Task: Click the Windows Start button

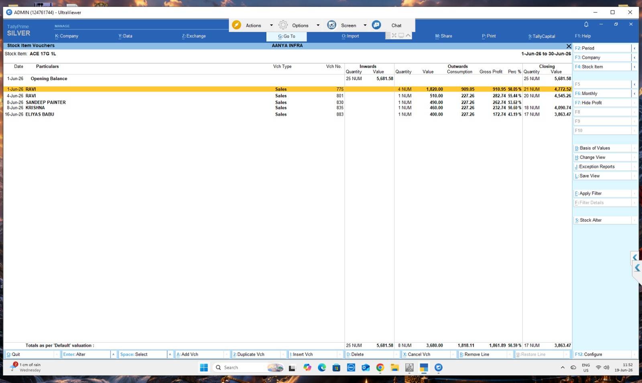Action: point(204,367)
